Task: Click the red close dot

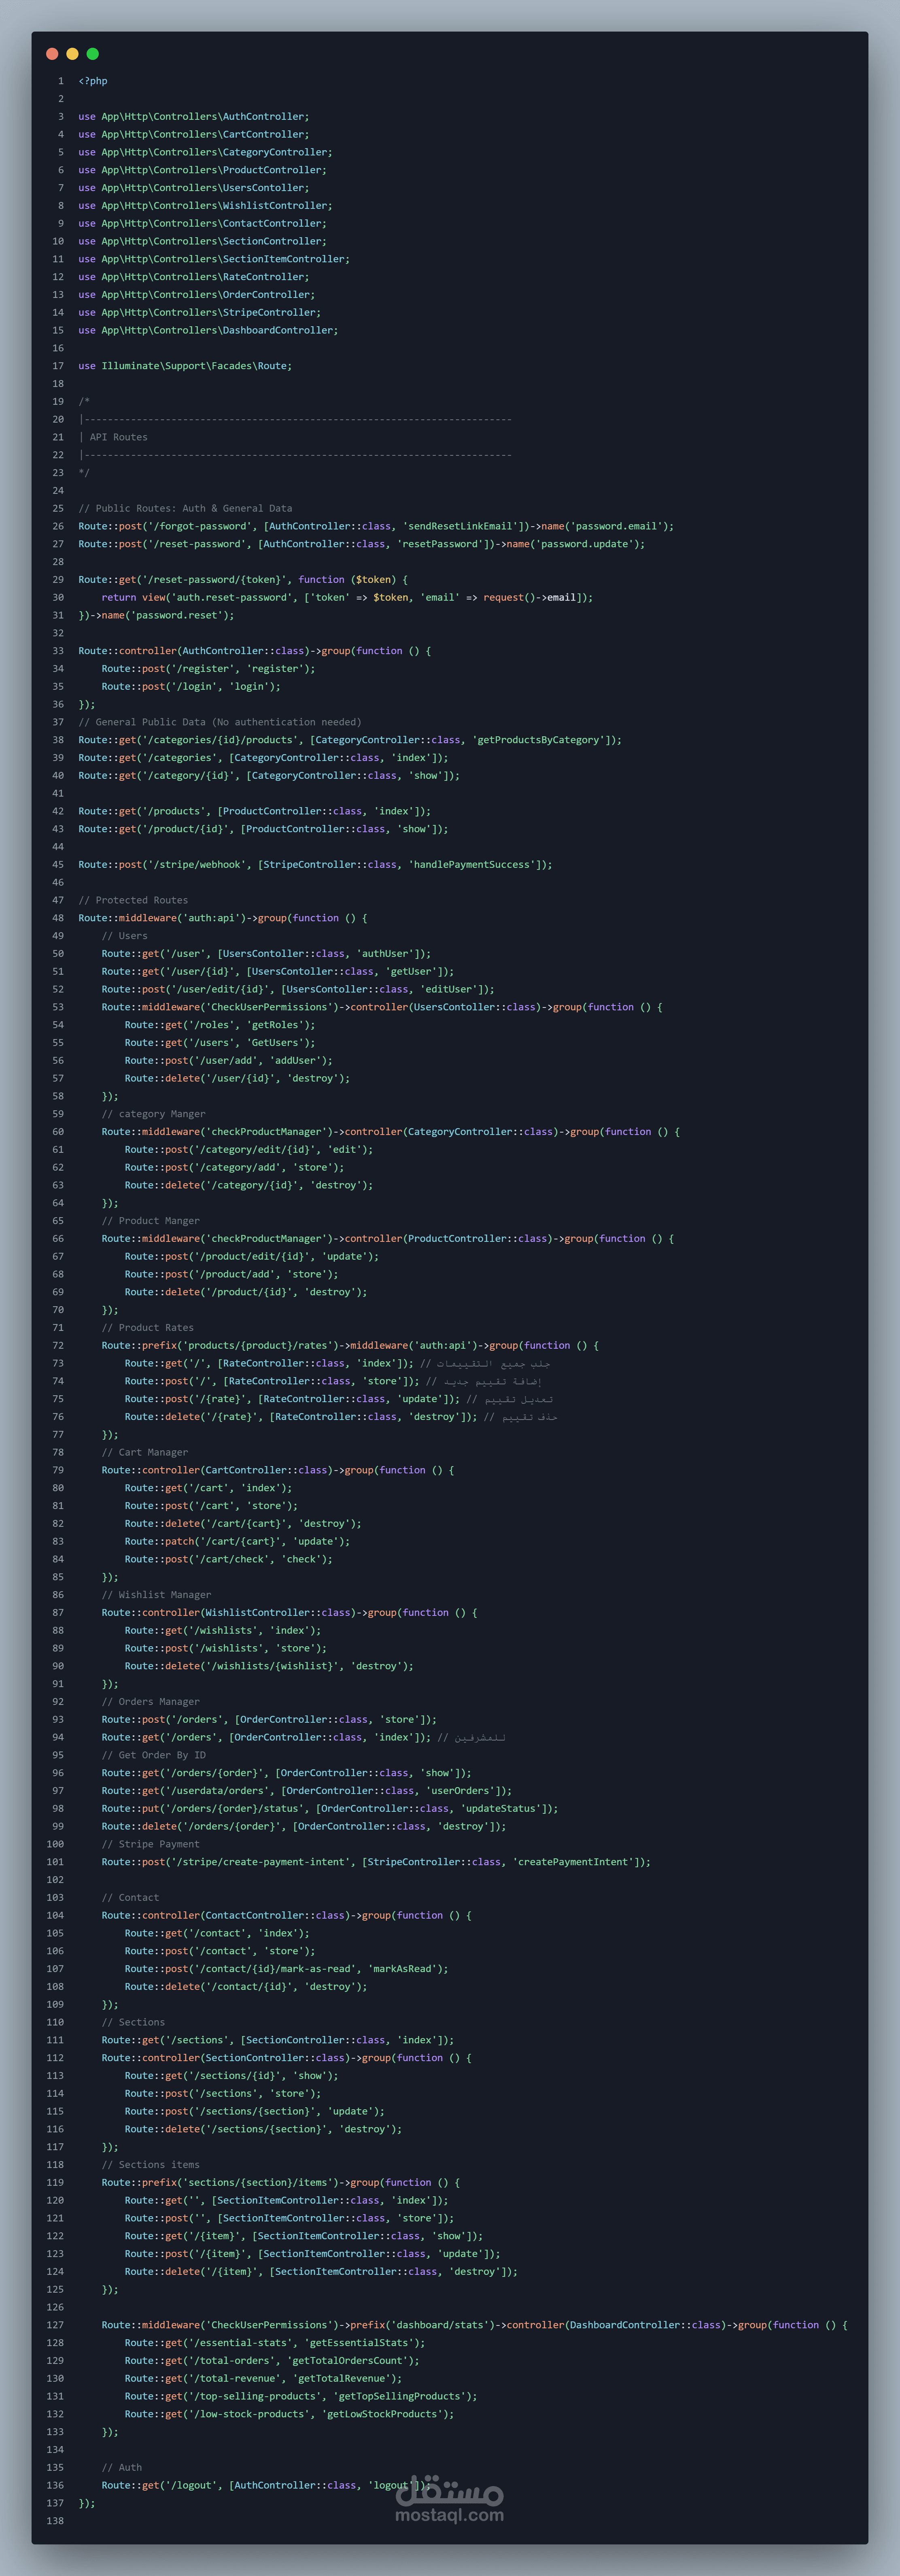Action: pos(52,54)
